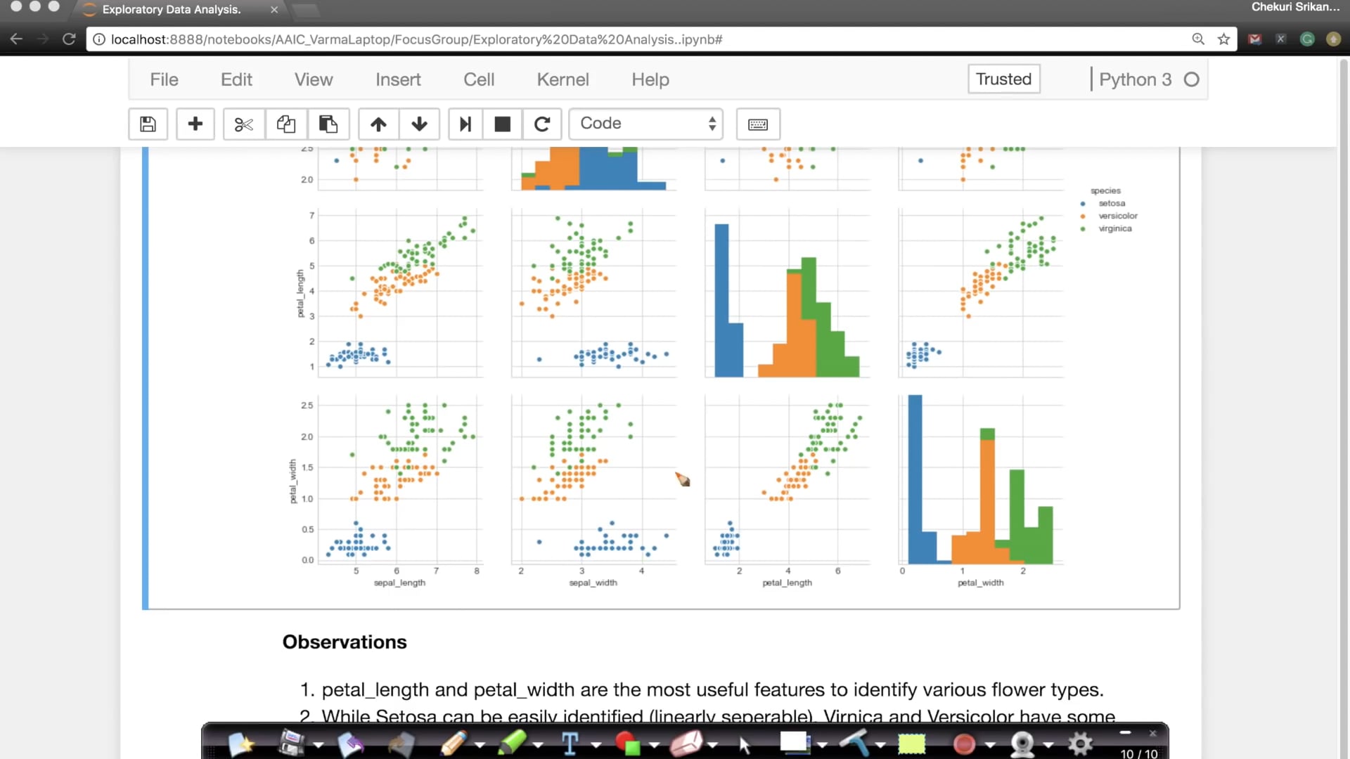The image size is (1350, 759).
Task: Click the Restart kernel icon
Action: [541, 123]
